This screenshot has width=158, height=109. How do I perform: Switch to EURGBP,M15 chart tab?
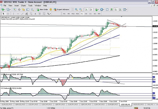[113, 104]
